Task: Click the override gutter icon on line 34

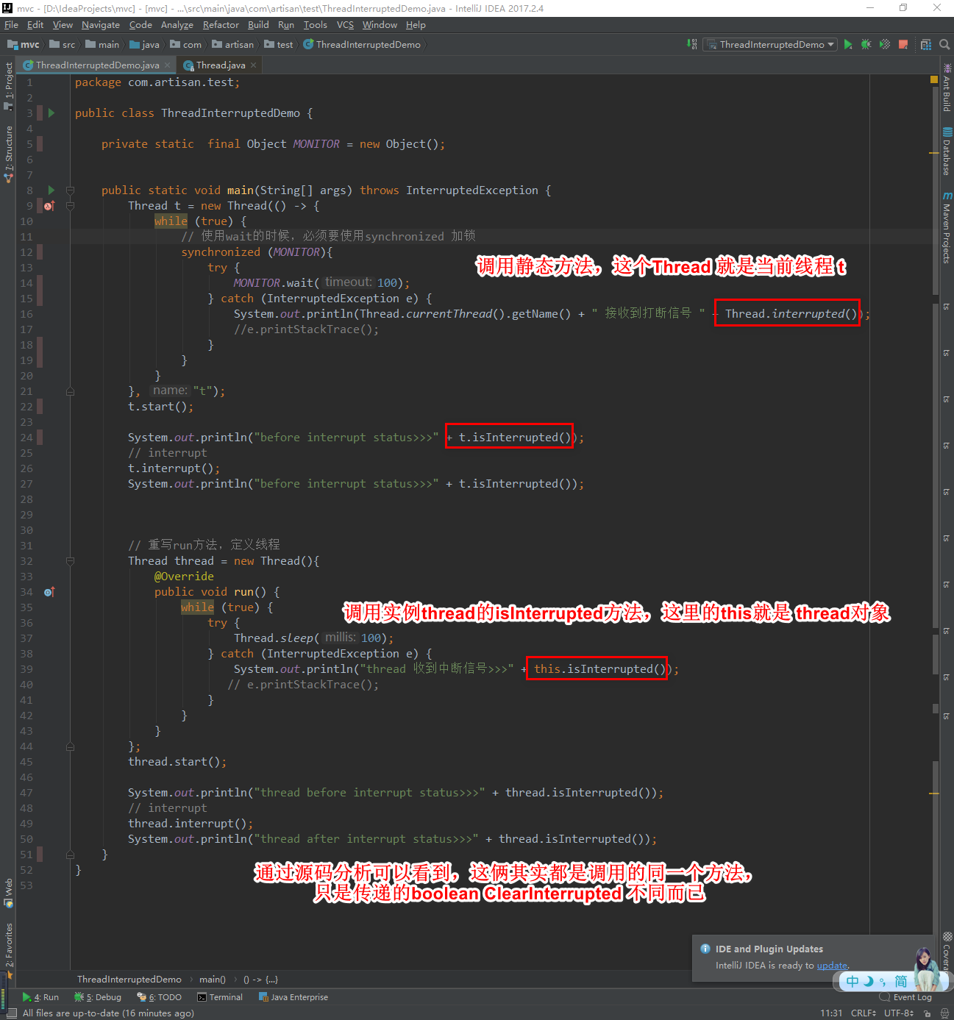Action: click(49, 592)
